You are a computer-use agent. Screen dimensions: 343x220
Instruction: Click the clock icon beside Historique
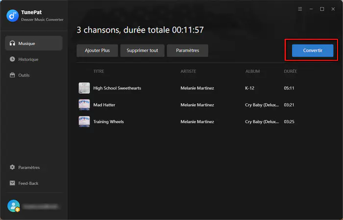[12, 59]
